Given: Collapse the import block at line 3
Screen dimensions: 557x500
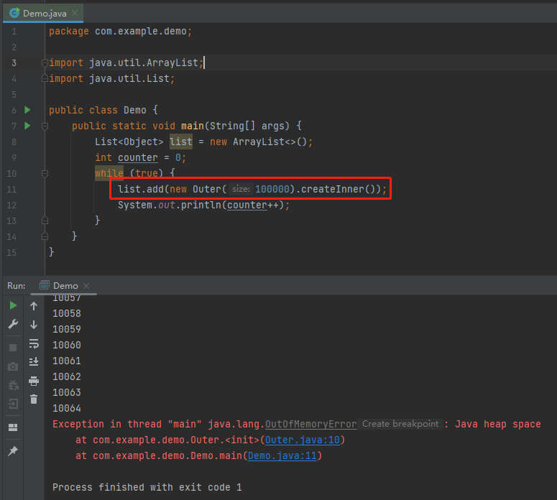Looking at the screenshot, I should (45, 63).
